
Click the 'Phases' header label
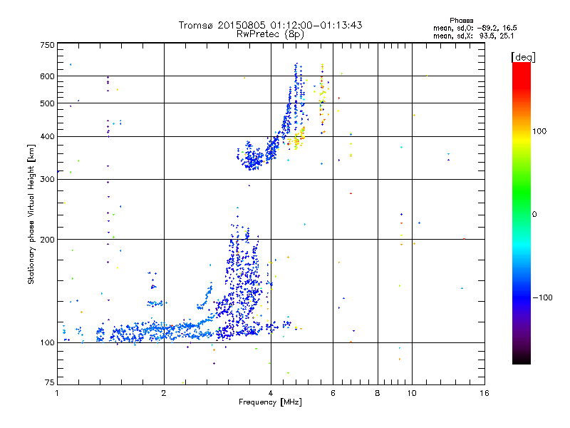[461, 21]
